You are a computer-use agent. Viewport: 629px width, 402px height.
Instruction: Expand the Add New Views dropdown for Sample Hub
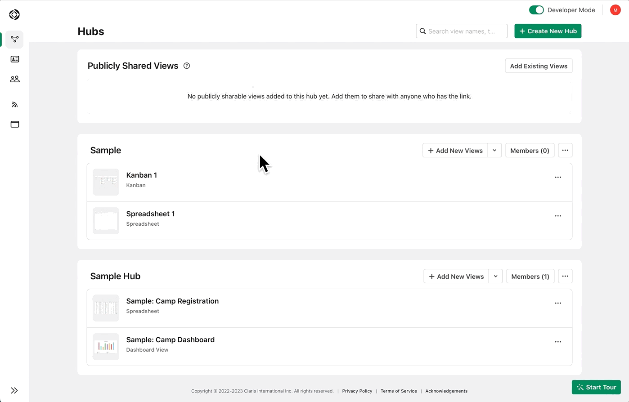pyautogui.click(x=495, y=276)
